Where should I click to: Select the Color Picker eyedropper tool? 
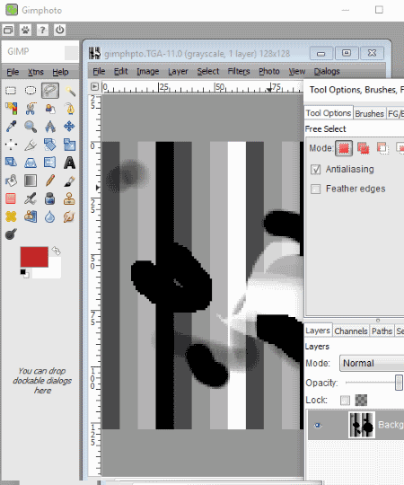pyautogui.click(x=11, y=127)
